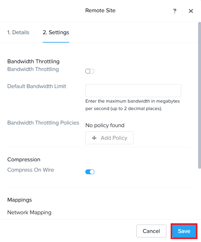Click the Bandwidth Throttling Policies label
This screenshot has height=242, width=201.
(x=43, y=123)
